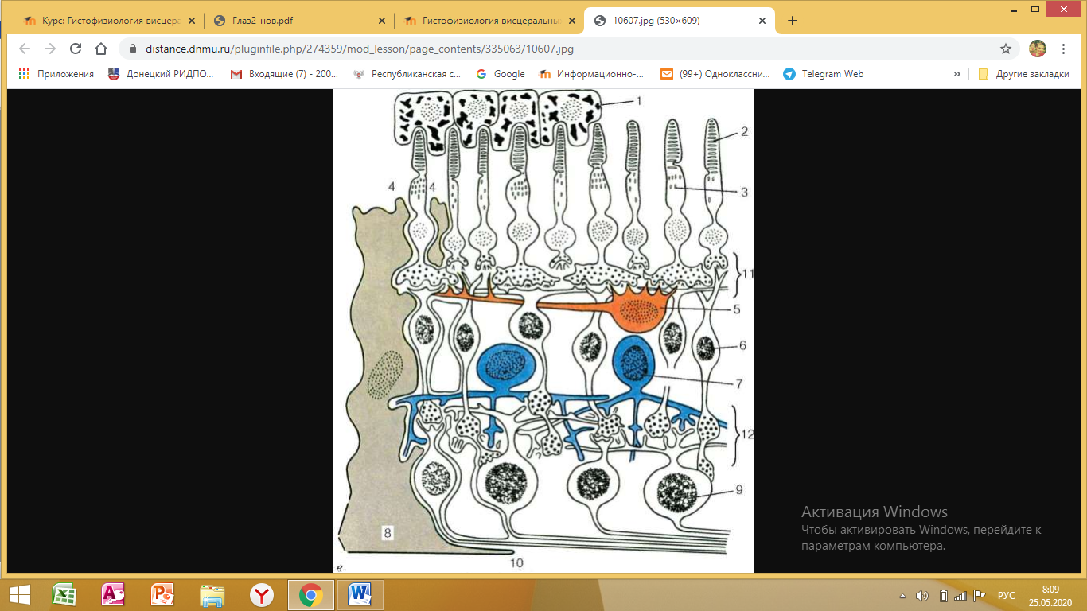Launch Access from the taskbar

click(x=113, y=594)
